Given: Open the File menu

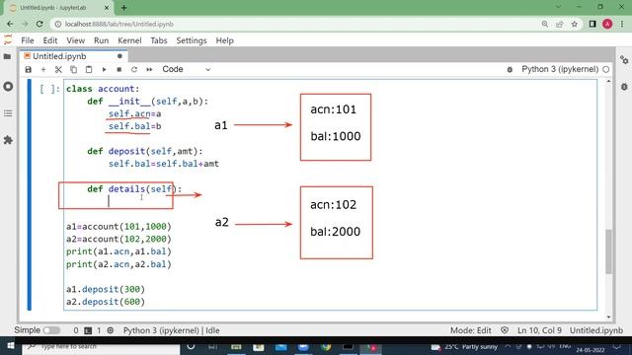Looking at the screenshot, I should click(28, 40).
